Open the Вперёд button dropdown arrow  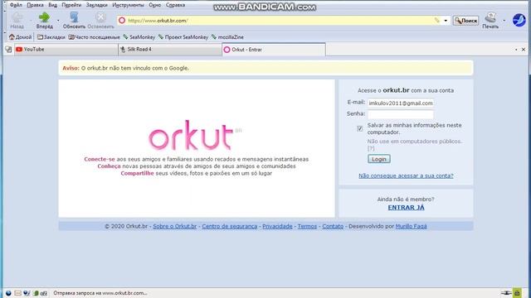tap(58, 21)
